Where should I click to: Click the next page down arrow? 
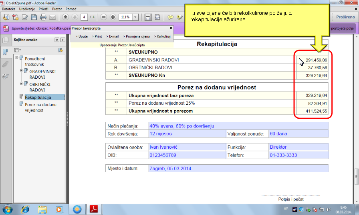click(x=75, y=17)
